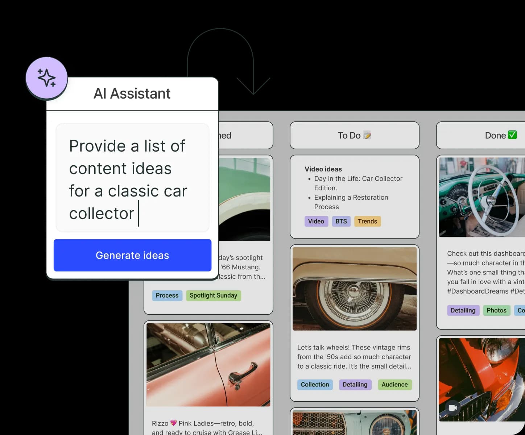
Task: Click the video camera icon on the red car card
Action: pyautogui.click(x=452, y=408)
